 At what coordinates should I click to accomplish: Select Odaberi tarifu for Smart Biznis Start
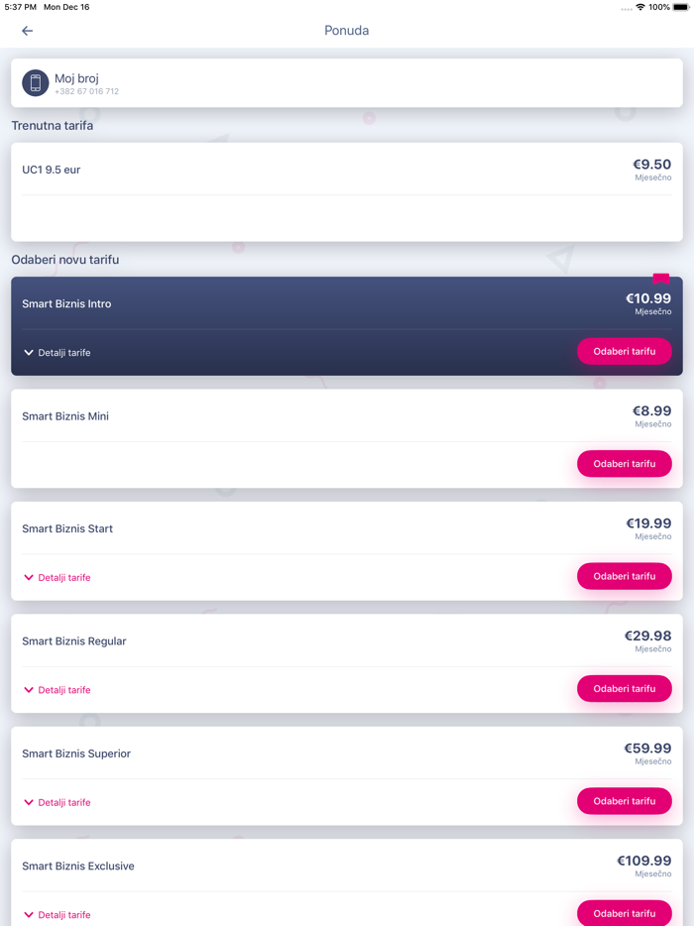tap(624, 576)
